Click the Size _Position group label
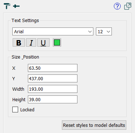 pos(25,57)
